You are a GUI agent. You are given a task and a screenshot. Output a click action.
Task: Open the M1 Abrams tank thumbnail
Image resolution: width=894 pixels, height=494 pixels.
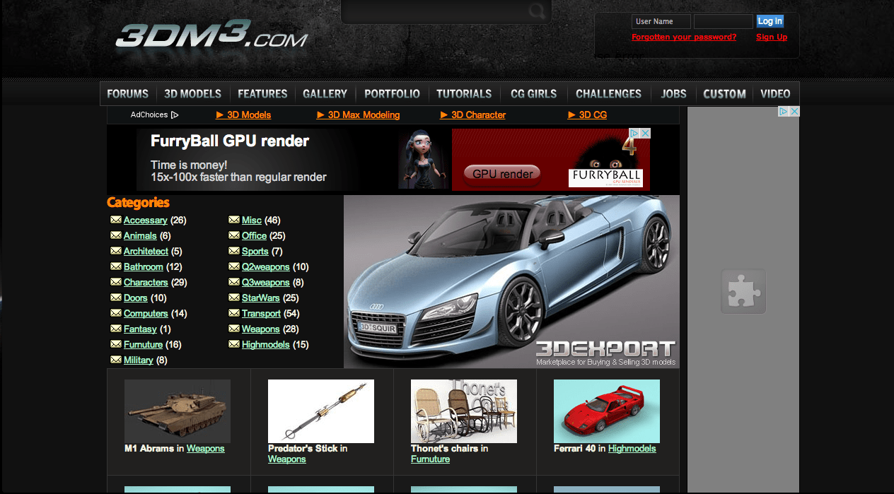[178, 411]
